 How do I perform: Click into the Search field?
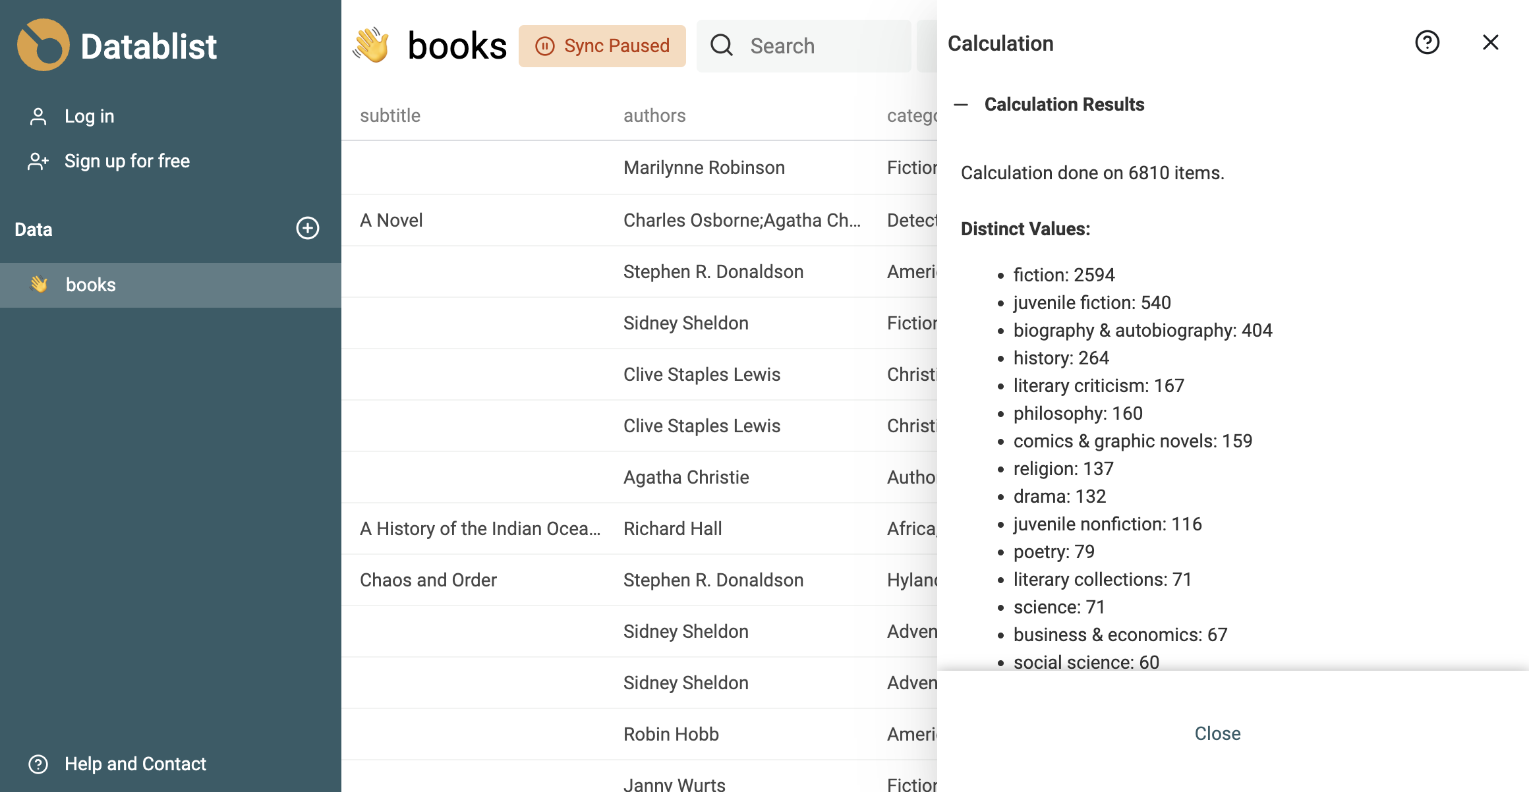tap(804, 45)
